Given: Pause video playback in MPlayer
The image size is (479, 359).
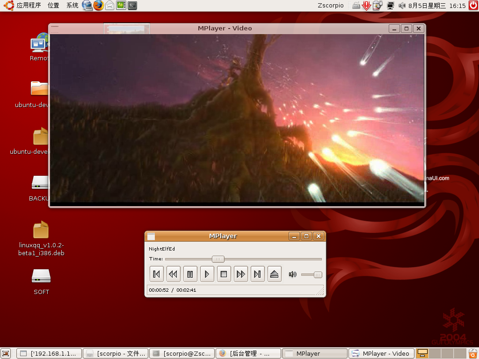Looking at the screenshot, I should pos(190,274).
